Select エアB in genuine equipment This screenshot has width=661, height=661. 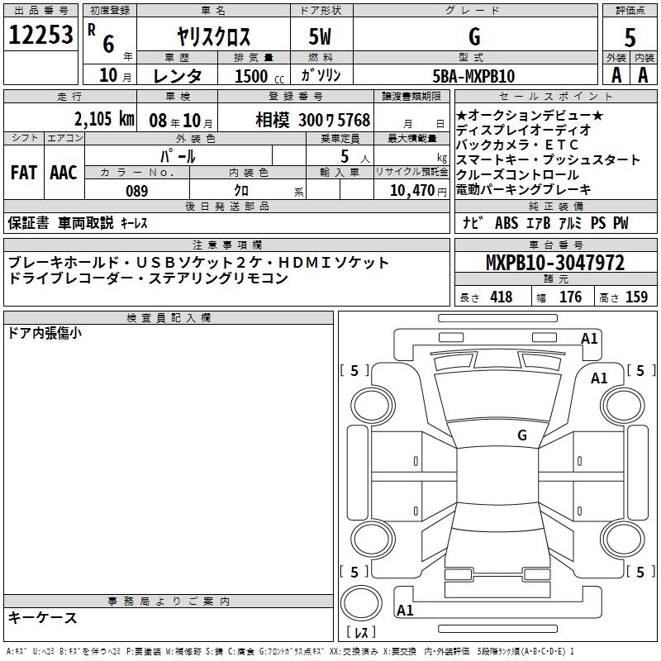pos(539,222)
